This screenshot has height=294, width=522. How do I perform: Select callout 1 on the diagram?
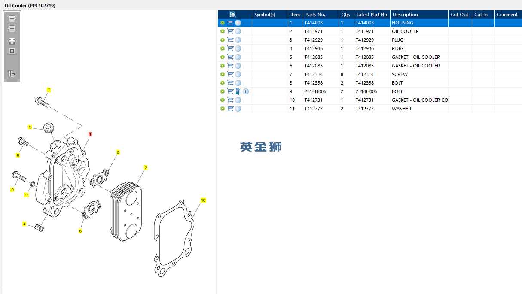point(90,134)
